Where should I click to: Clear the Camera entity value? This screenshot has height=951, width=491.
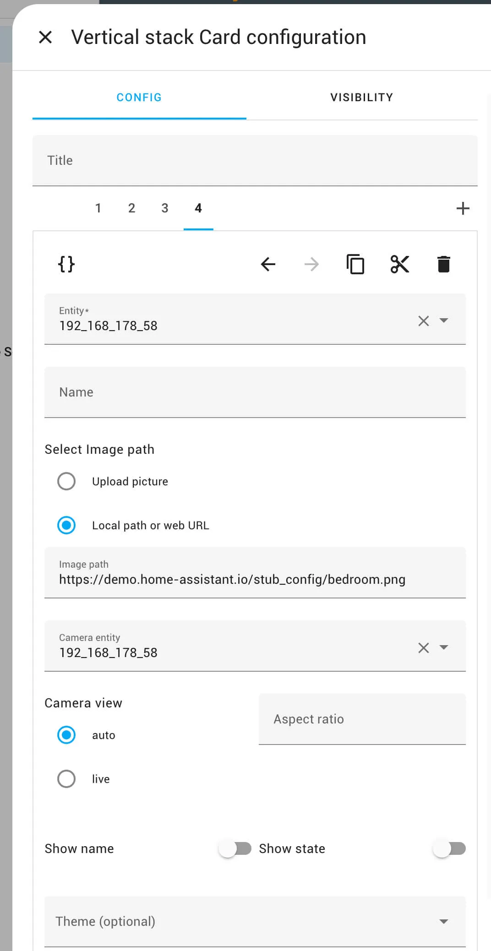click(x=424, y=648)
